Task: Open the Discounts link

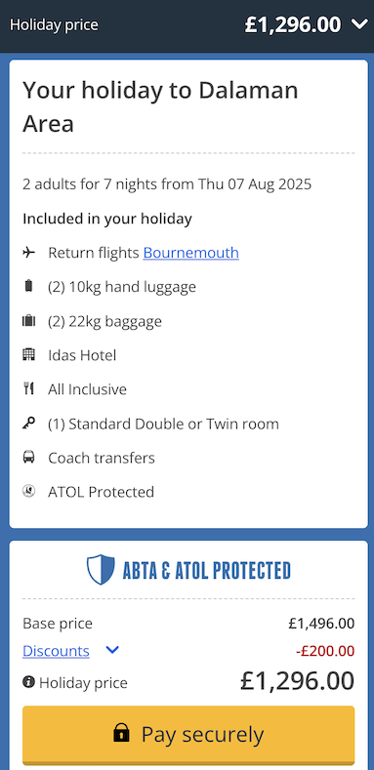Action: point(56,651)
